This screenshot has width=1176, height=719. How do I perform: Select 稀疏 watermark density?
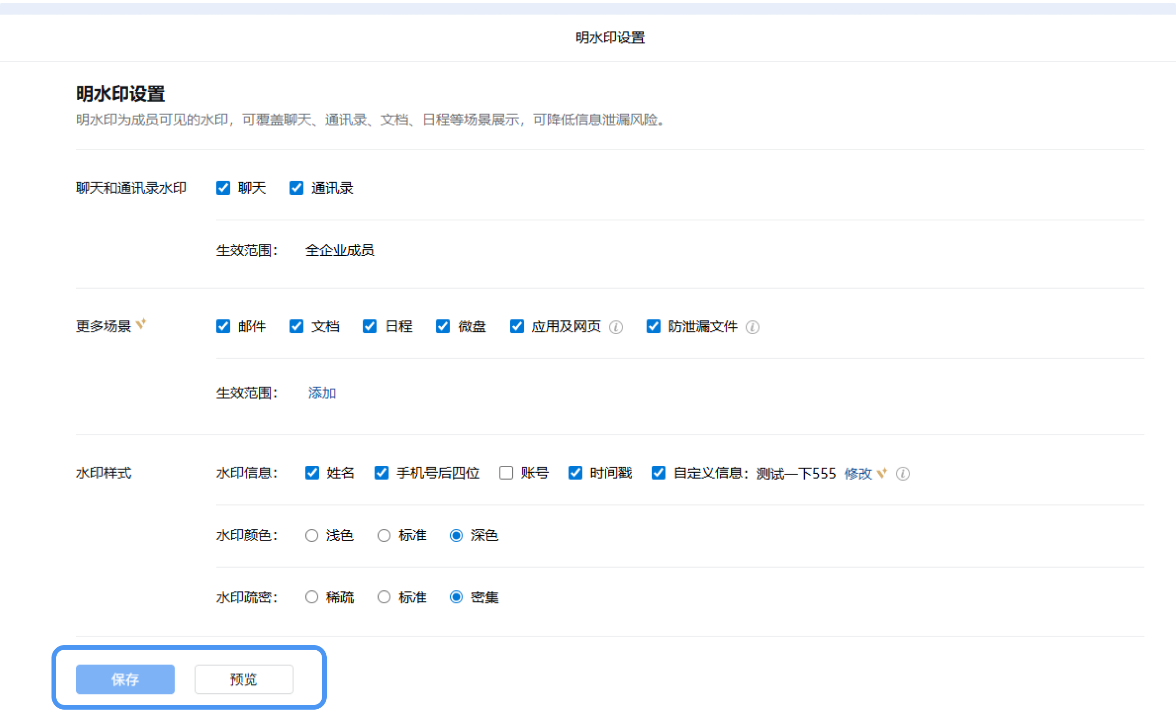click(x=312, y=597)
